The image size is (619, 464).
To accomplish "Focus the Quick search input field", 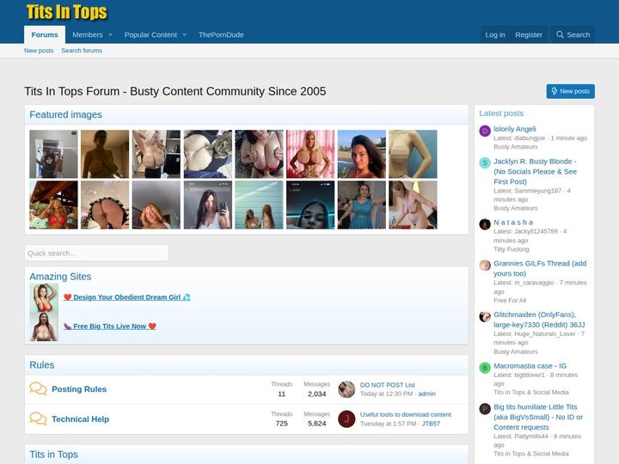I will coord(96,253).
